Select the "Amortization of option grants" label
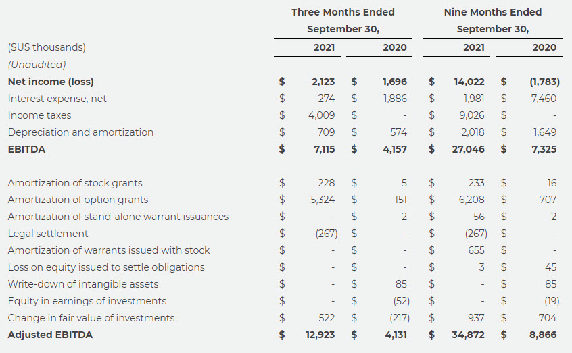The width and height of the screenshot is (572, 353). click(78, 200)
